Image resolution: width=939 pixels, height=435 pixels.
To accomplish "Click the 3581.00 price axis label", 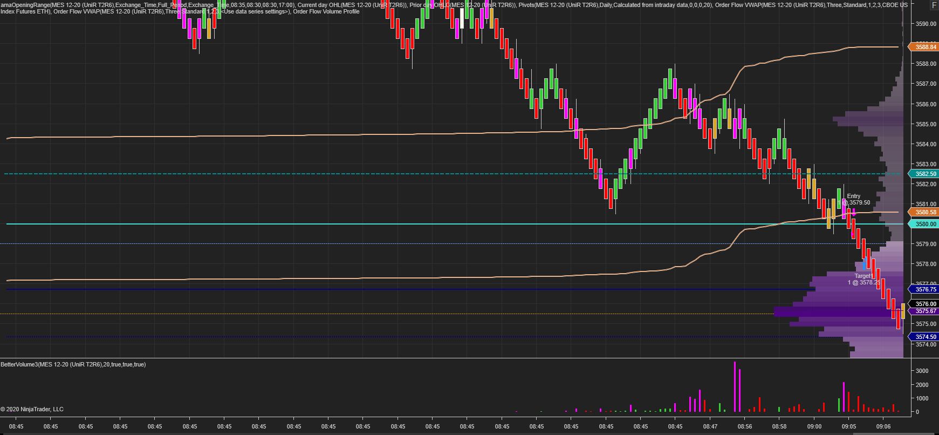I will pyautogui.click(x=926, y=204).
